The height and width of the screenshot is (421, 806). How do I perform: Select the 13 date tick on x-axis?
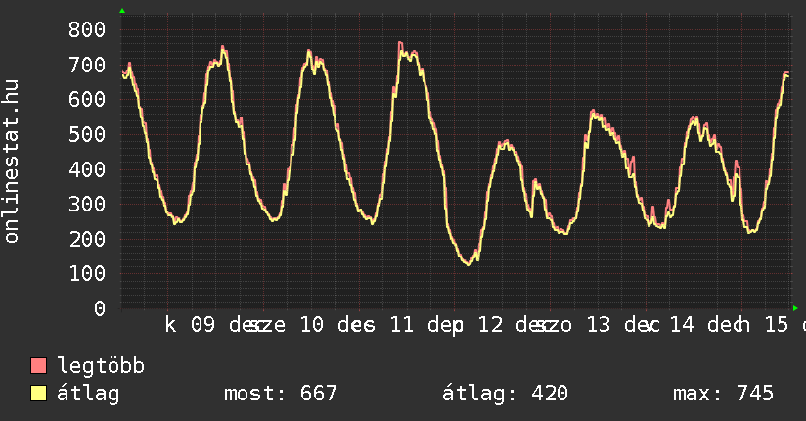[600, 325]
